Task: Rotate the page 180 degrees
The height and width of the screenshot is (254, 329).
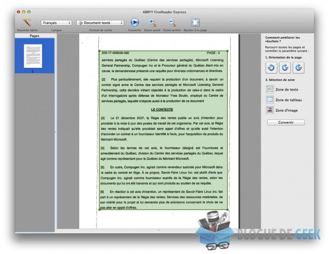Action: pos(298,68)
